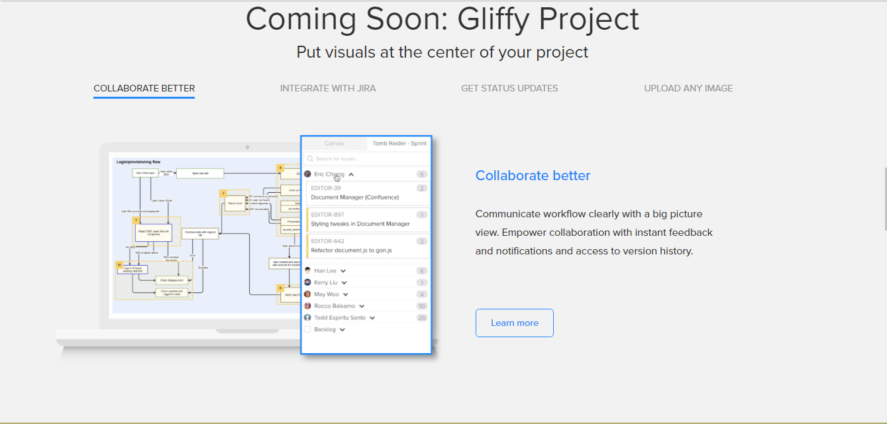
Task: Expand May Woo's issues chevron
Action: (346, 295)
